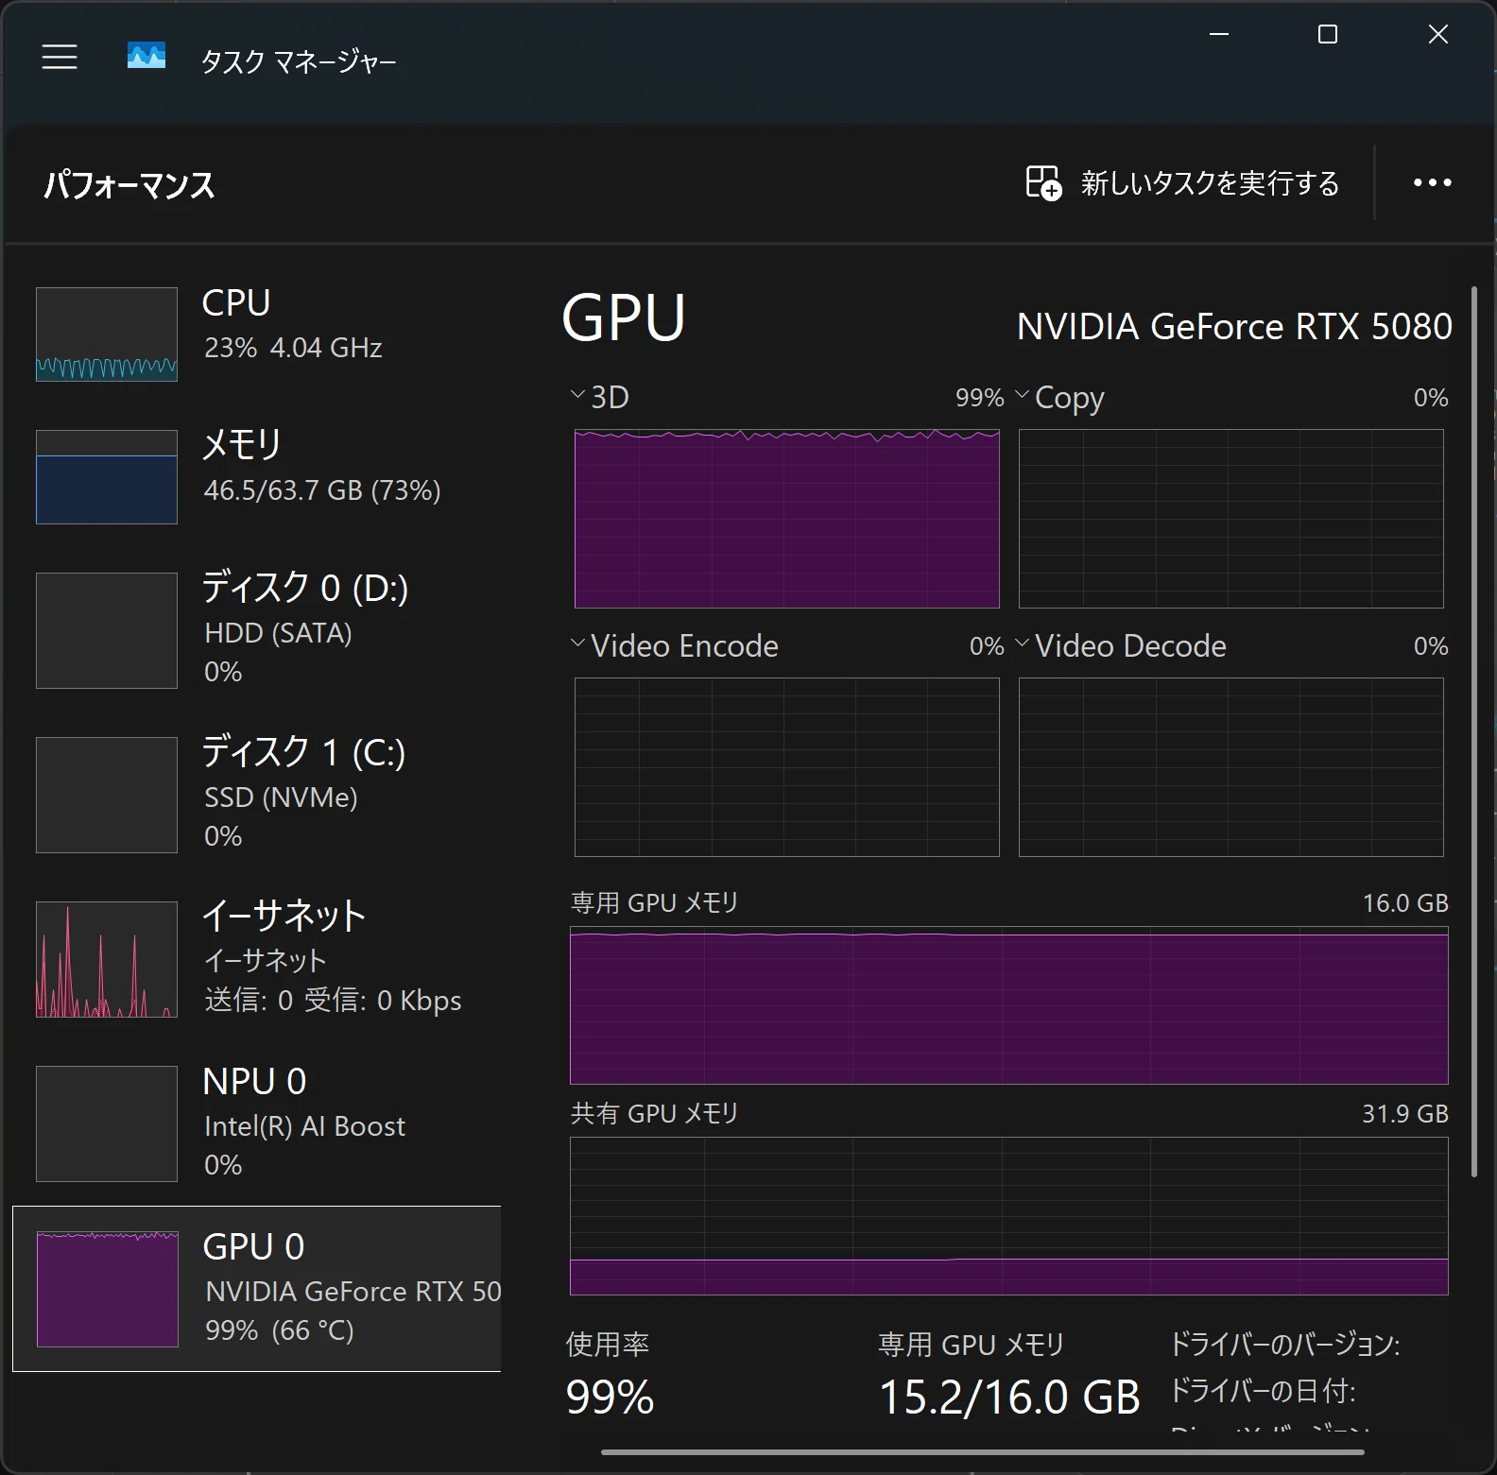
Task: Click the 99% usage value
Action: [610, 1398]
